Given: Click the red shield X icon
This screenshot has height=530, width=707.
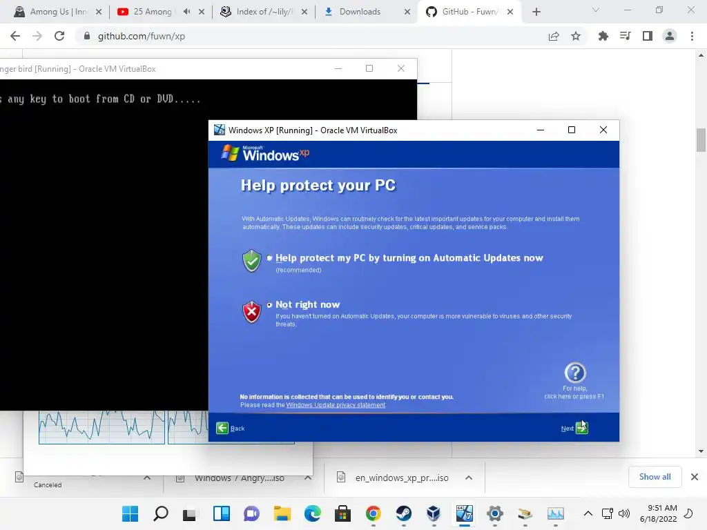Looking at the screenshot, I should click(x=251, y=312).
